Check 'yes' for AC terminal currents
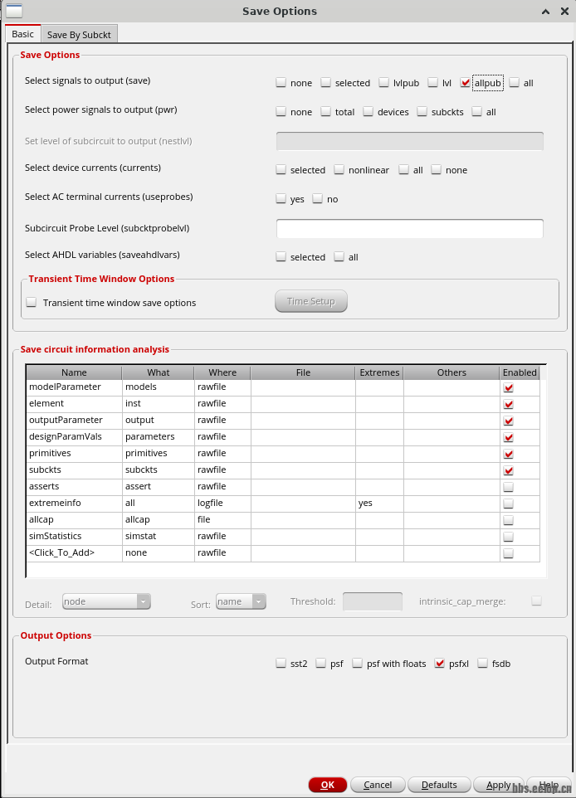 281,198
